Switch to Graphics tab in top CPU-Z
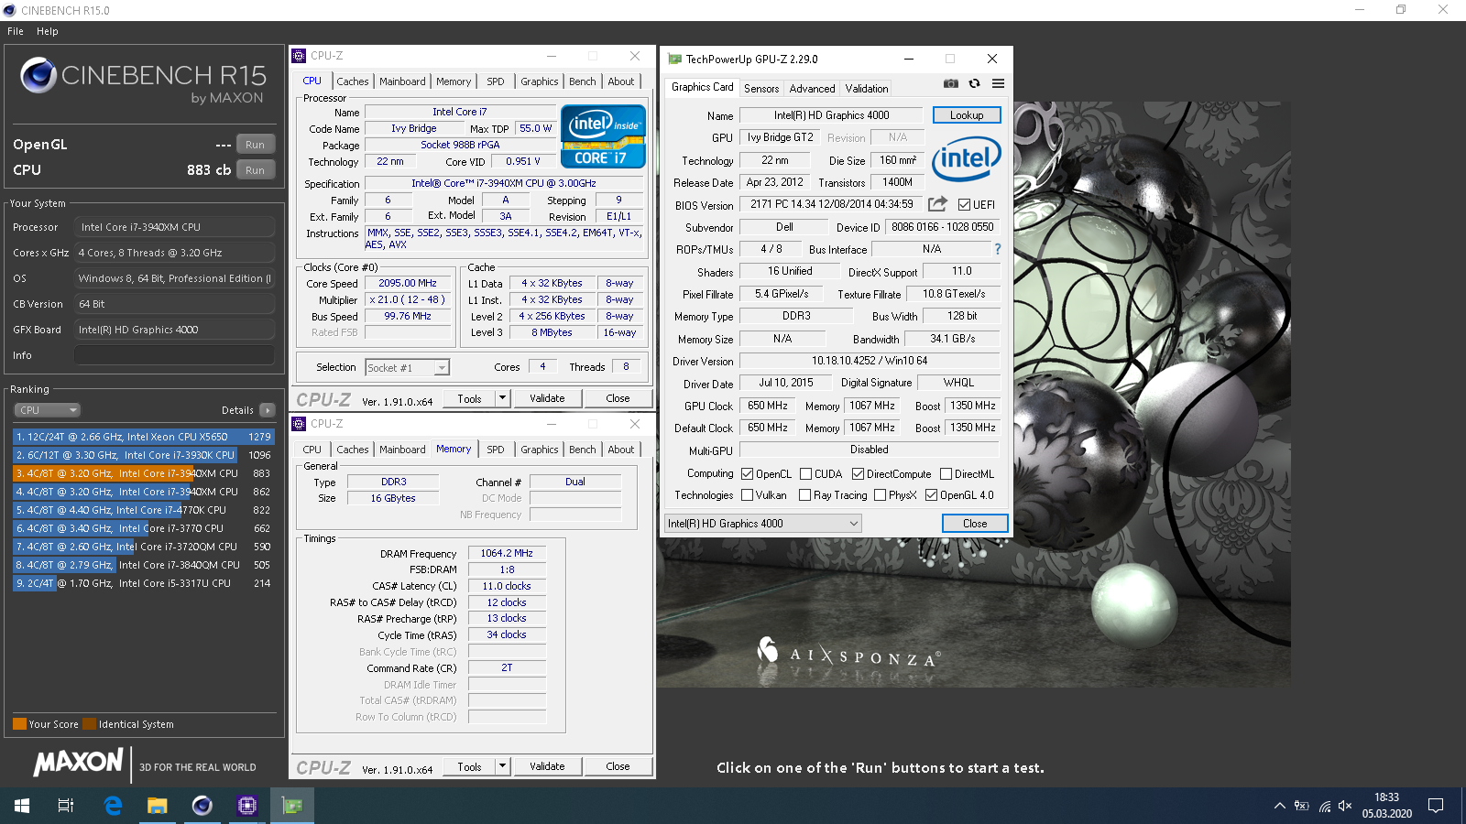This screenshot has height=824, width=1466. (540, 81)
